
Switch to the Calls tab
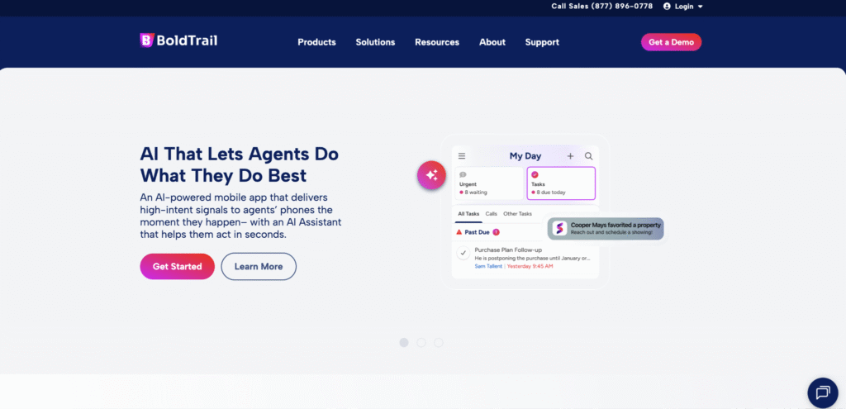pos(491,214)
